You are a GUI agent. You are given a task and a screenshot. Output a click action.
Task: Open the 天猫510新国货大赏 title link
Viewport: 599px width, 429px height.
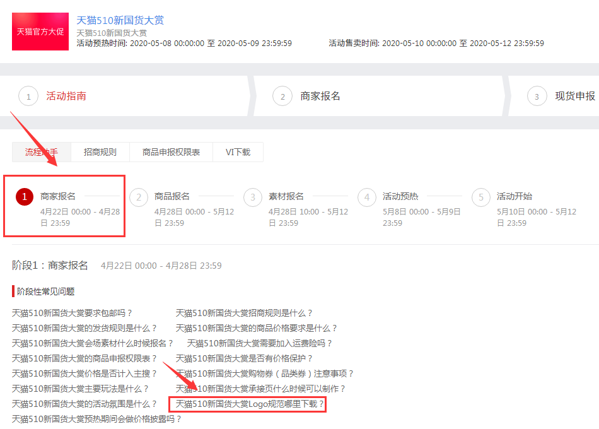click(x=120, y=20)
